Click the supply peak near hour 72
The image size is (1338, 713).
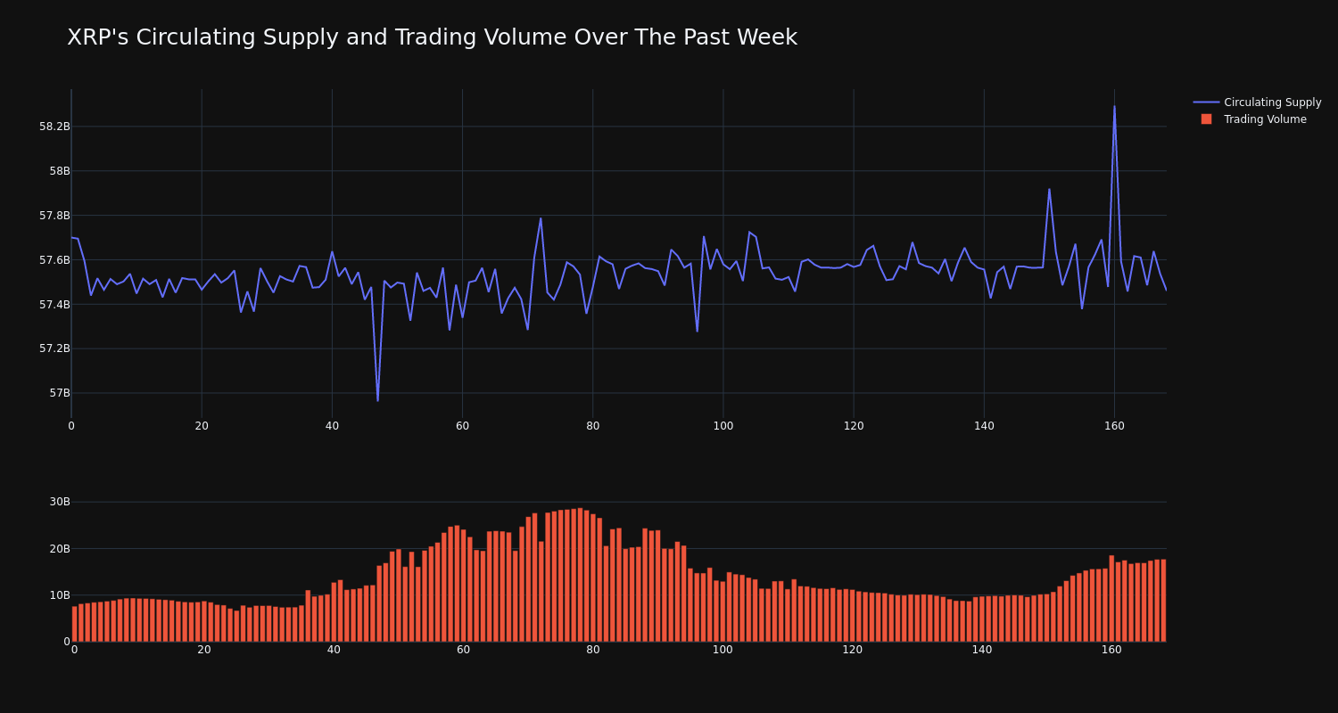click(541, 218)
